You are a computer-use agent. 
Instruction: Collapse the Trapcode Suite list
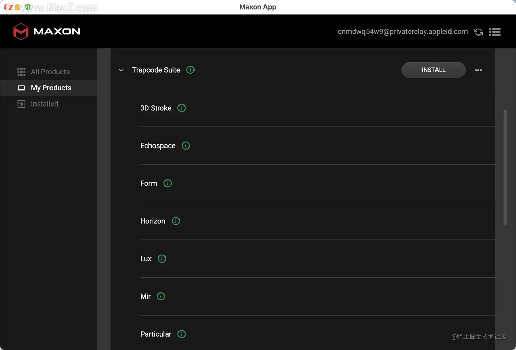coord(121,70)
